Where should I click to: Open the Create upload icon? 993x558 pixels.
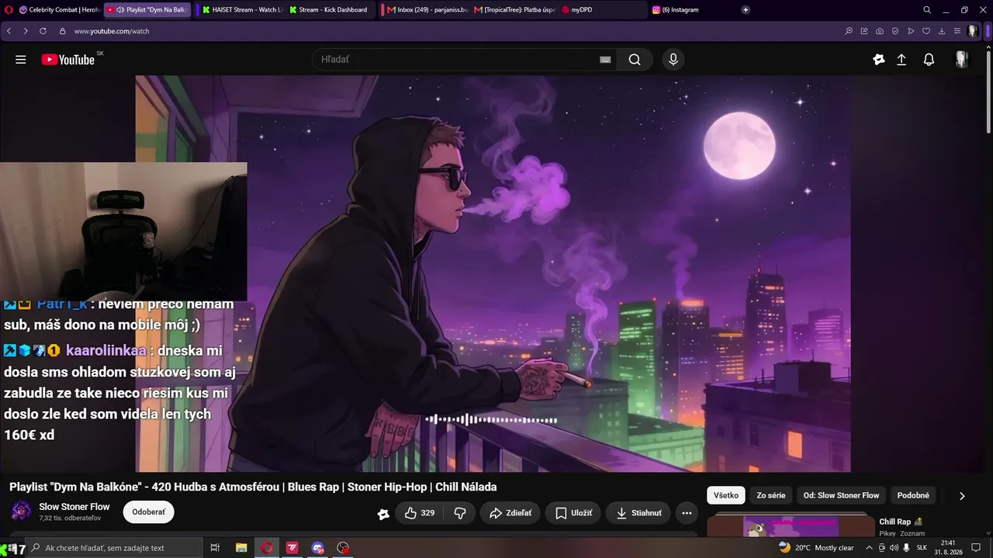point(901,60)
